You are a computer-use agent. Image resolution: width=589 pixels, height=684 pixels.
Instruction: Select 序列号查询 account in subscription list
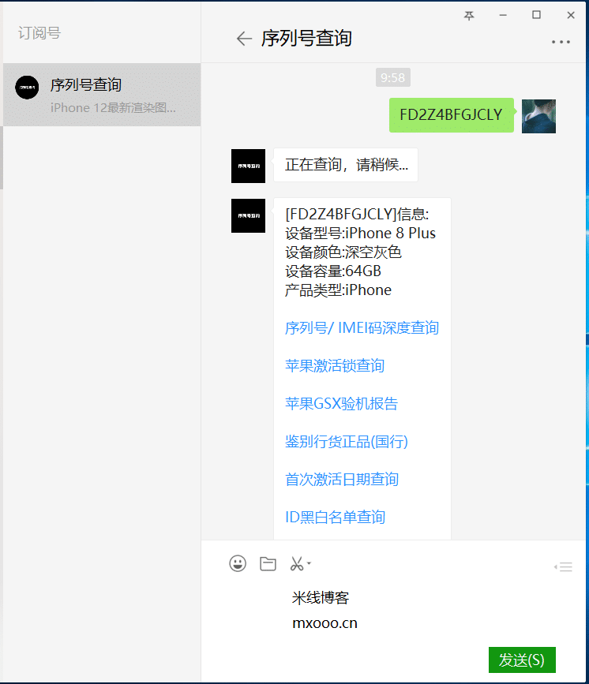click(x=102, y=95)
